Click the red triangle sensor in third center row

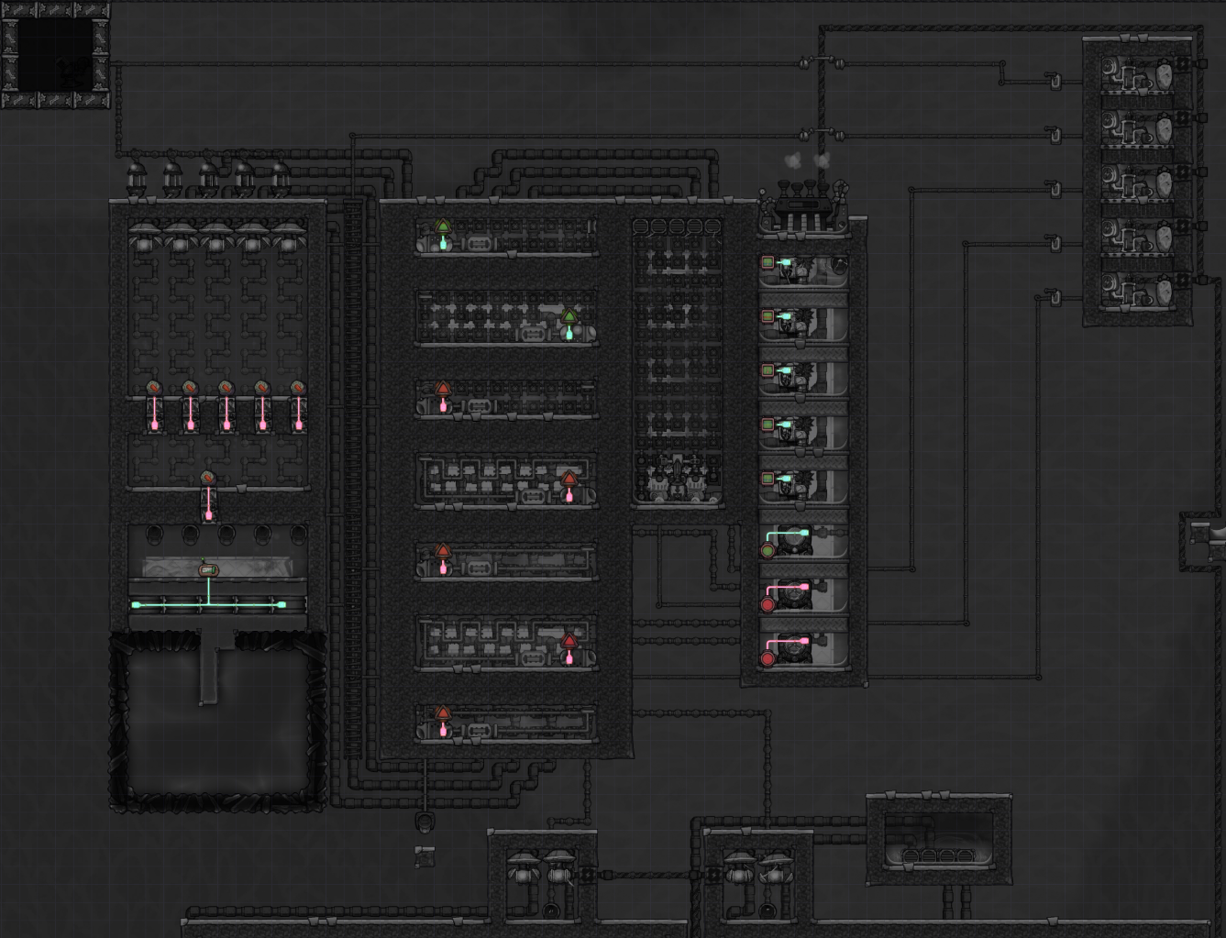click(x=443, y=389)
